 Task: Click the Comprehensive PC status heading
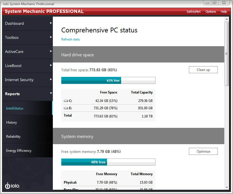(x=99, y=30)
